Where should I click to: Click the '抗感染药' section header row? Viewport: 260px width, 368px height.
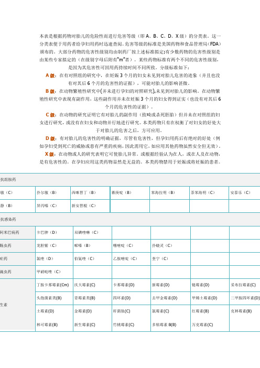point(130,220)
